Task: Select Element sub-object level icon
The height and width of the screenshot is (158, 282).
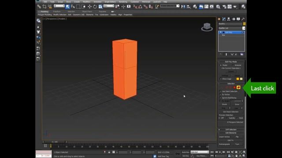Action: [238, 87]
